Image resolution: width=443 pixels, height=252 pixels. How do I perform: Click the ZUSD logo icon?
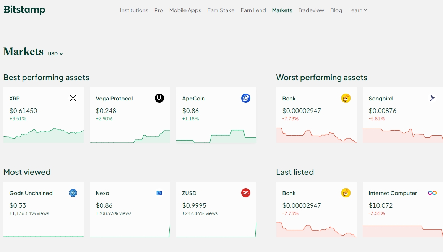tap(246, 193)
